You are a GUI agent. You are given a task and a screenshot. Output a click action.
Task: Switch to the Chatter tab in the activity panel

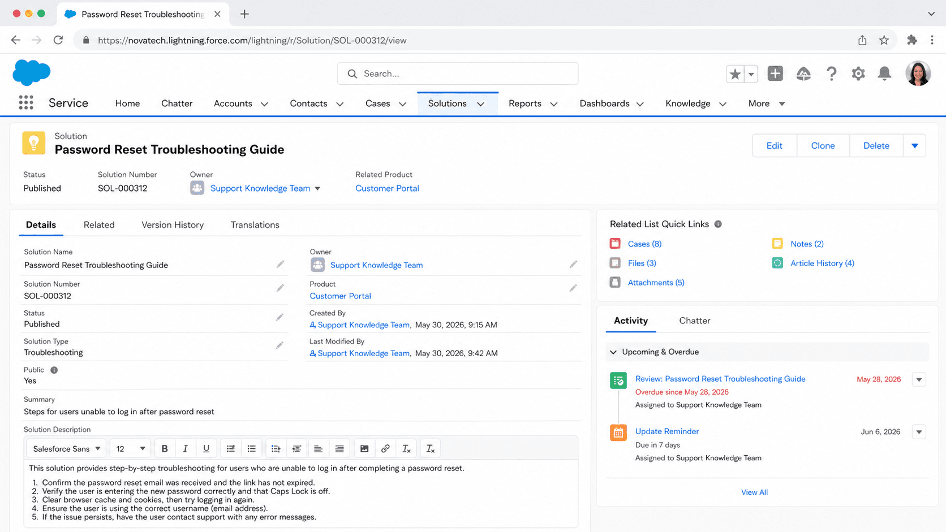(x=695, y=321)
